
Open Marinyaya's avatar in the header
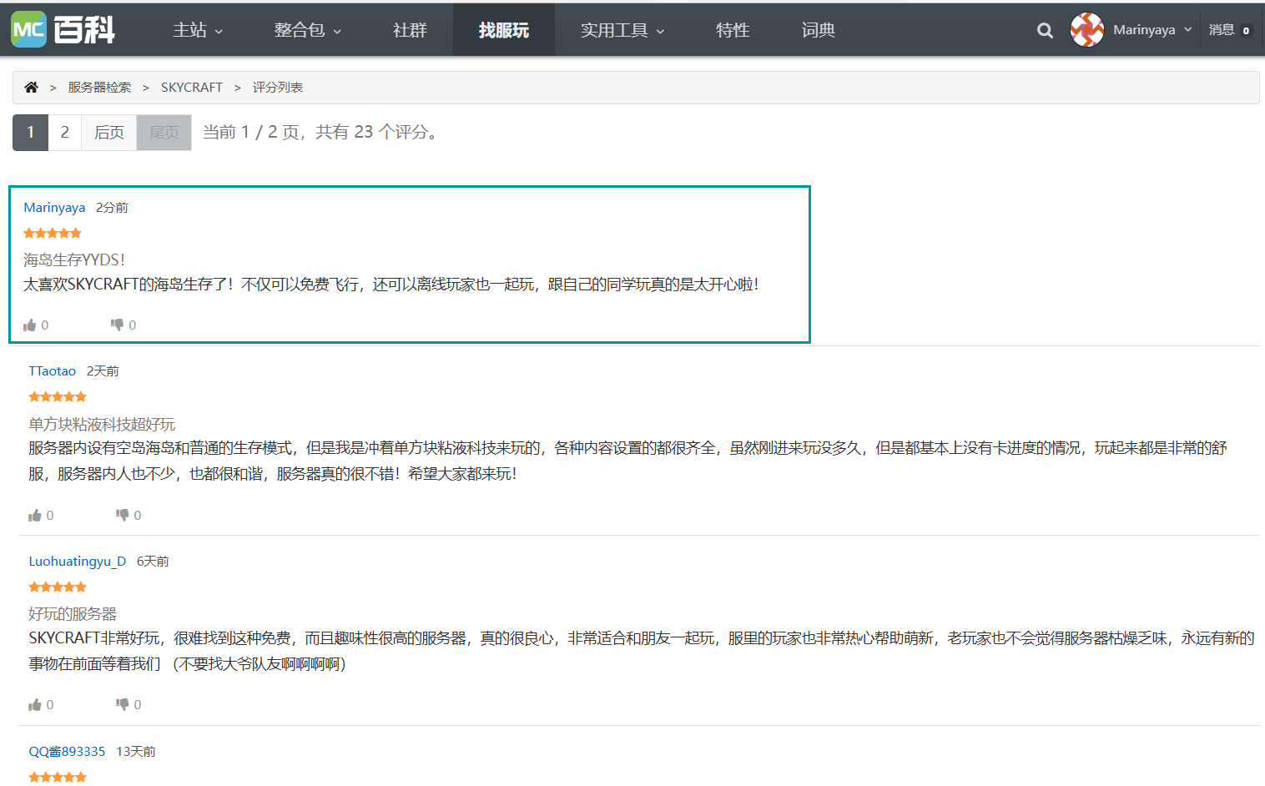pos(1087,30)
